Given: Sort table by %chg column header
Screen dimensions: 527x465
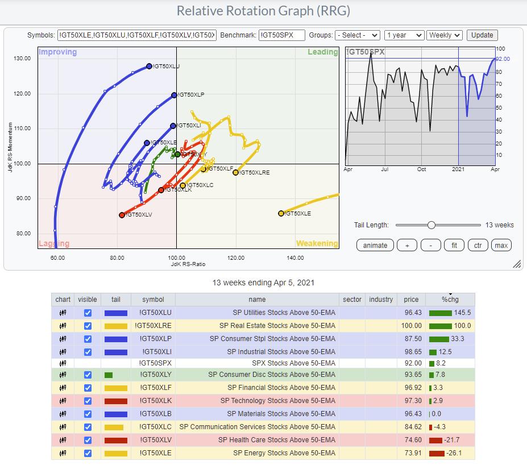Looking at the screenshot, I should [x=450, y=300].
